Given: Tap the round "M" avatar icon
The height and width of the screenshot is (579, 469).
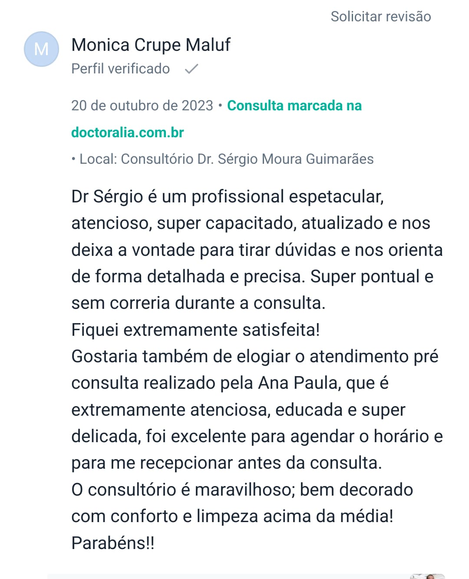Looking at the screenshot, I should coord(41,49).
